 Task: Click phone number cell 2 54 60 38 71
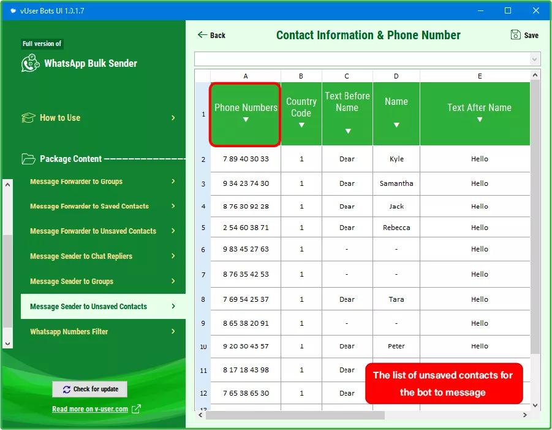(x=246, y=228)
